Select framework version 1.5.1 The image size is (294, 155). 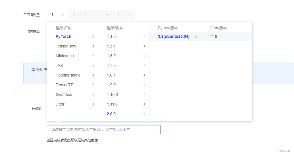[124, 46]
